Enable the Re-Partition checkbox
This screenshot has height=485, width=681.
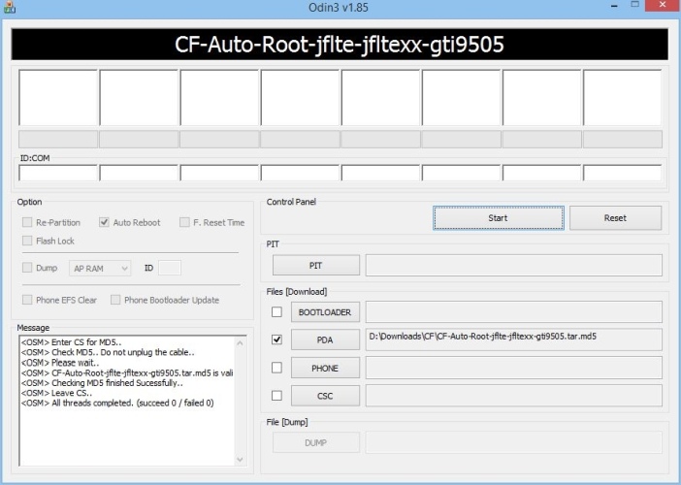point(27,222)
